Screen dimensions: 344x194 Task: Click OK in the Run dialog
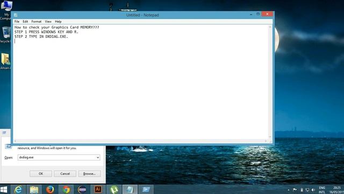41,174
